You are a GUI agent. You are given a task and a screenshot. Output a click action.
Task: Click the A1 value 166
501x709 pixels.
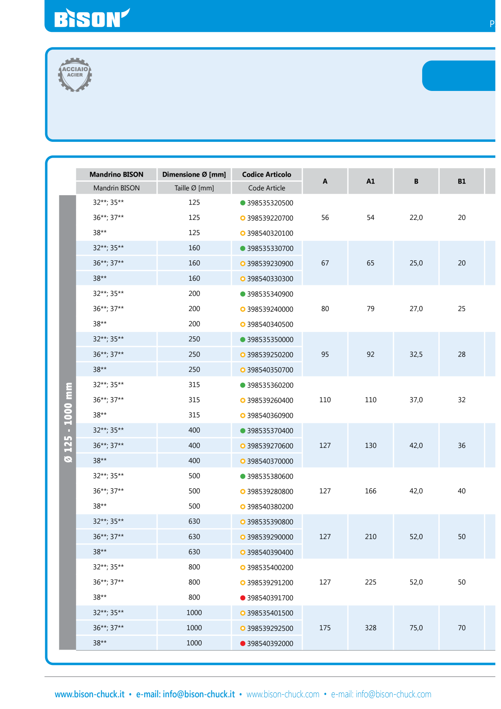coord(370,491)
